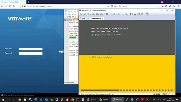Open the Windows notification center icon

tap(177, 99)
